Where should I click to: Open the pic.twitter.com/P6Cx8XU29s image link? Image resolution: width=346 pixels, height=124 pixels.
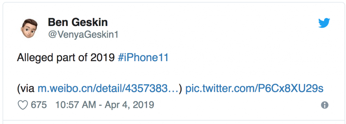254,89
